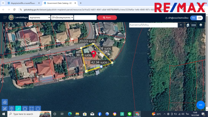Click the home icon on map
Image resolution: width=208 pixels, height=117 pixels.
click(x=188, y=25)
